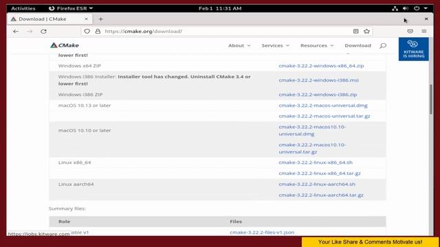The width and height of the screenshot is (440, 247).
Task: Download cmake-3.22.2-windows-x86_64.zip
Action: tap(321, 66)
